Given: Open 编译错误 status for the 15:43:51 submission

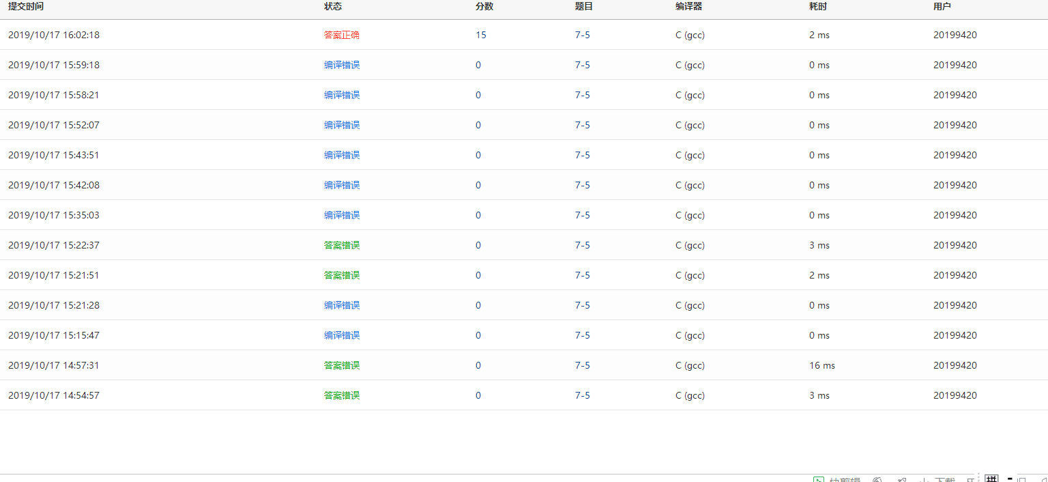Looking at the screenshot, I should (x=342, y=155).
